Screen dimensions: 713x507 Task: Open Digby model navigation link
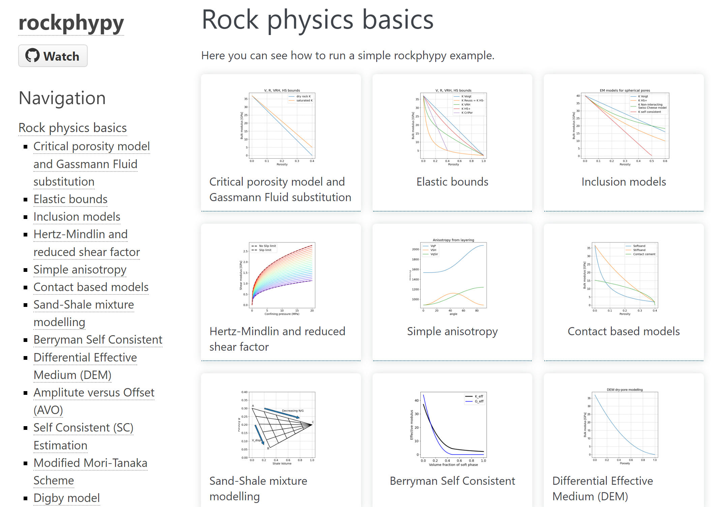[x=66, y=498]
